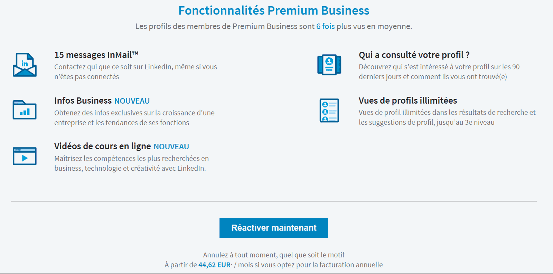
Task: Click the Infos Business folder chart icon
Action: (25, 110)
